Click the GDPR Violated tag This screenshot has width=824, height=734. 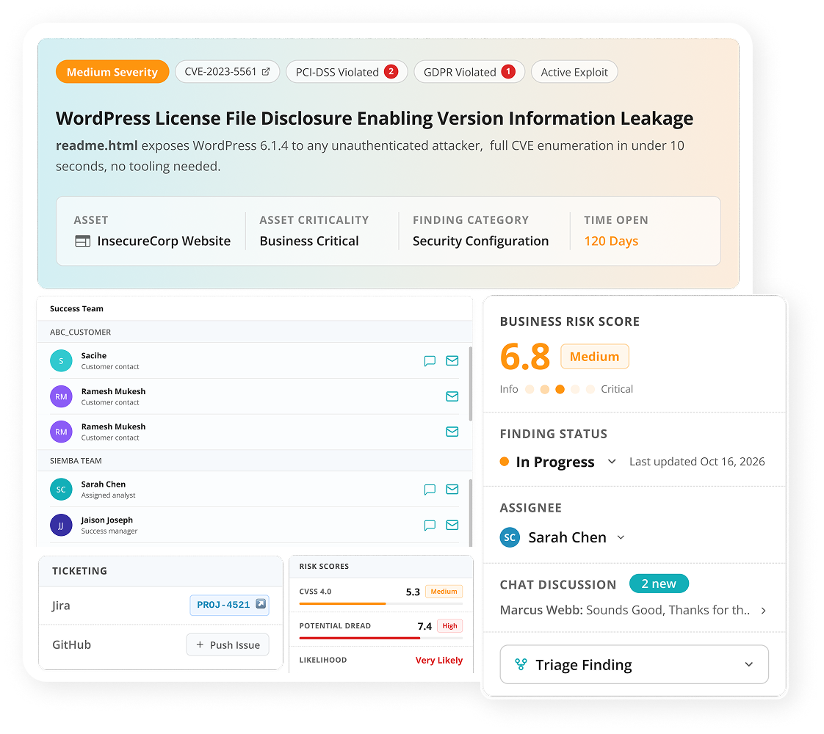[x=469, y=72]
